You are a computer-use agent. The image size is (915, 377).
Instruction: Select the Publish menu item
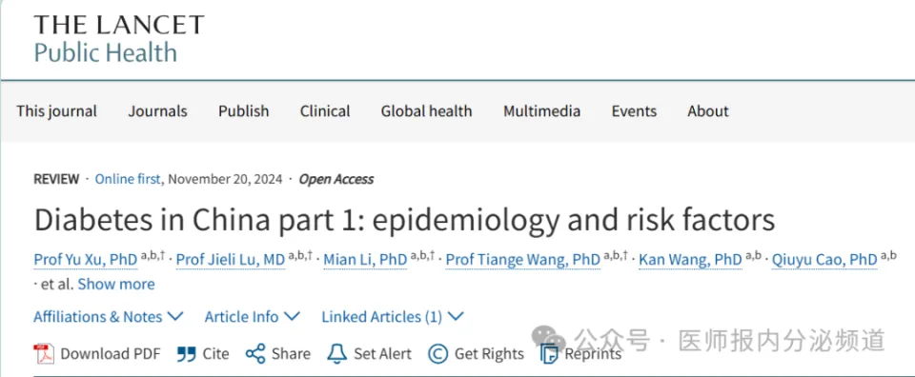244,111
